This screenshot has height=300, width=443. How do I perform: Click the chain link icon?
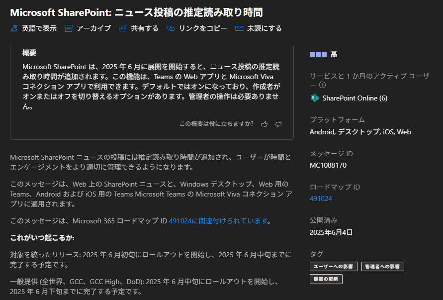pos(171,28)
